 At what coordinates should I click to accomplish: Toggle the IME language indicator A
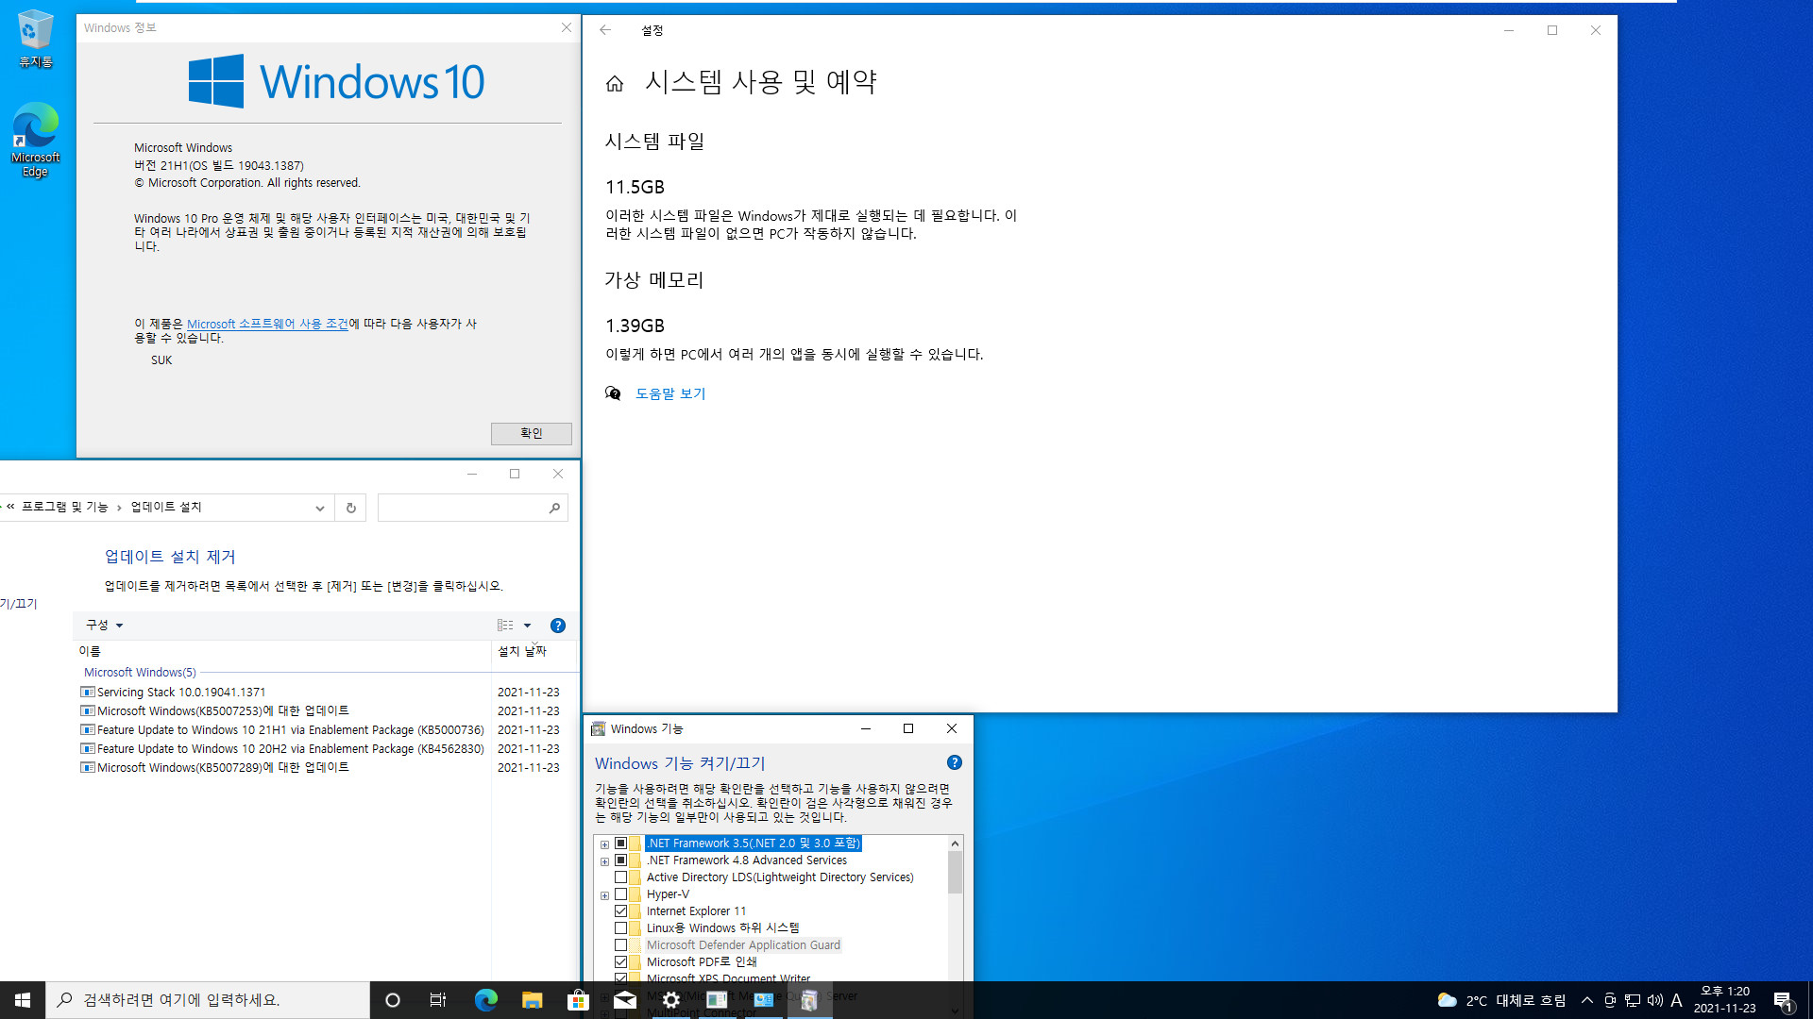1677,1000
